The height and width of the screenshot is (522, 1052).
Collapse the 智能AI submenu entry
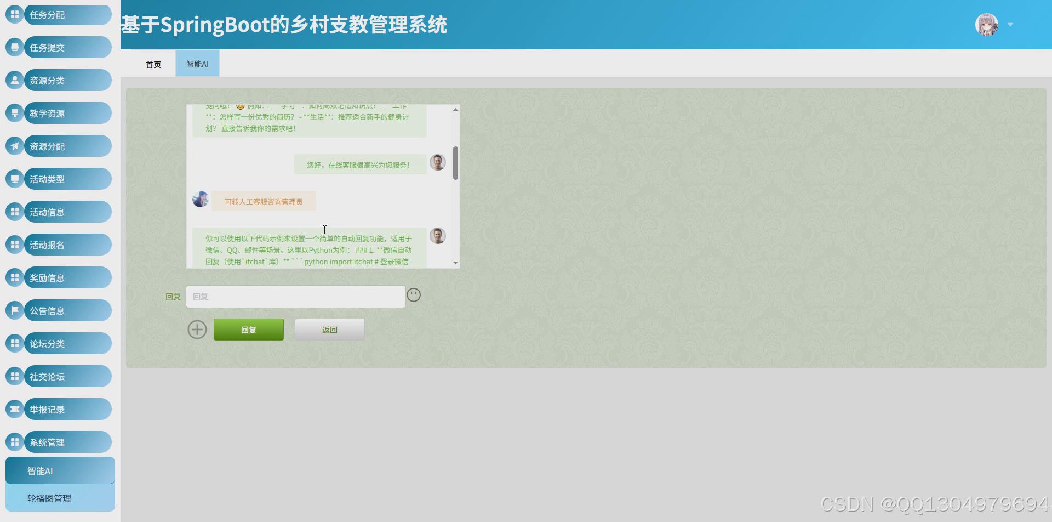(60, 470)
